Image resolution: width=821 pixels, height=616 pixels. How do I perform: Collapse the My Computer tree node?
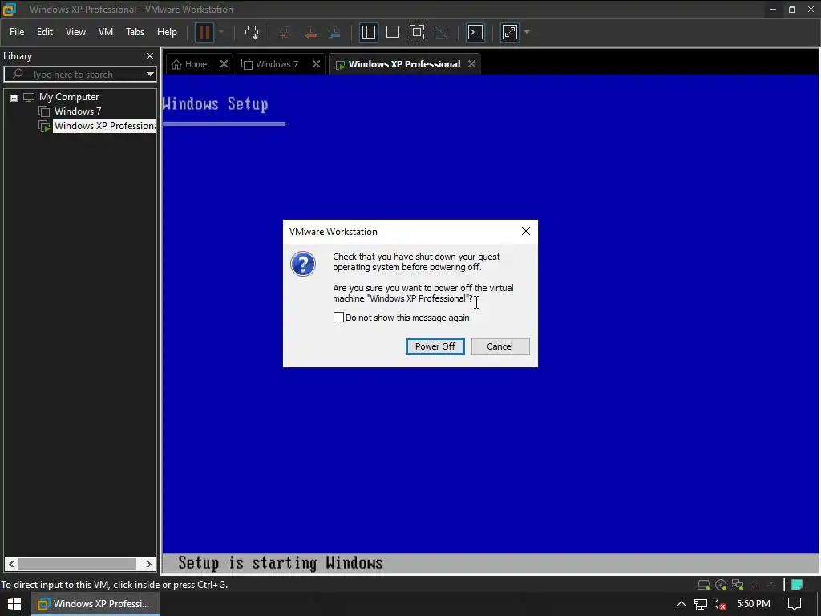tap(14, 97)
